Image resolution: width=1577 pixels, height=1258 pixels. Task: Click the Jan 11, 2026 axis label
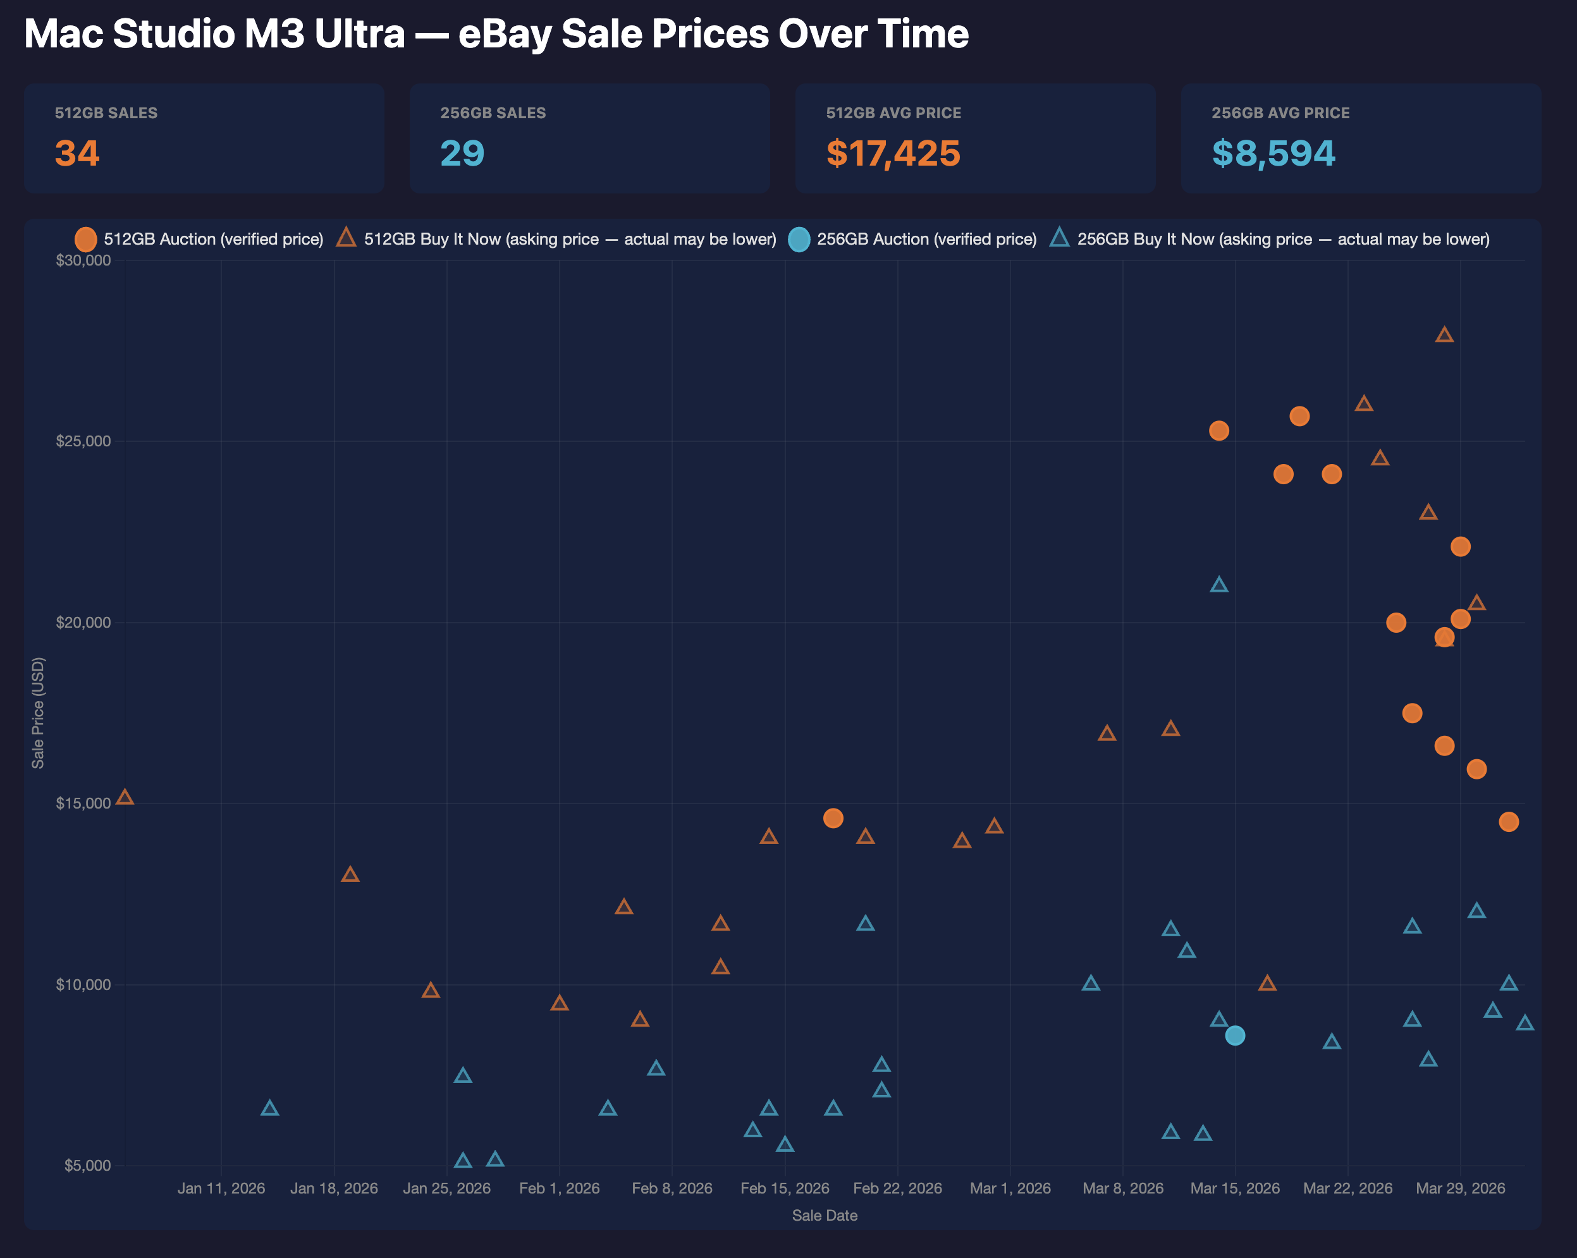pyautogui.click(x=223, y=1188)
